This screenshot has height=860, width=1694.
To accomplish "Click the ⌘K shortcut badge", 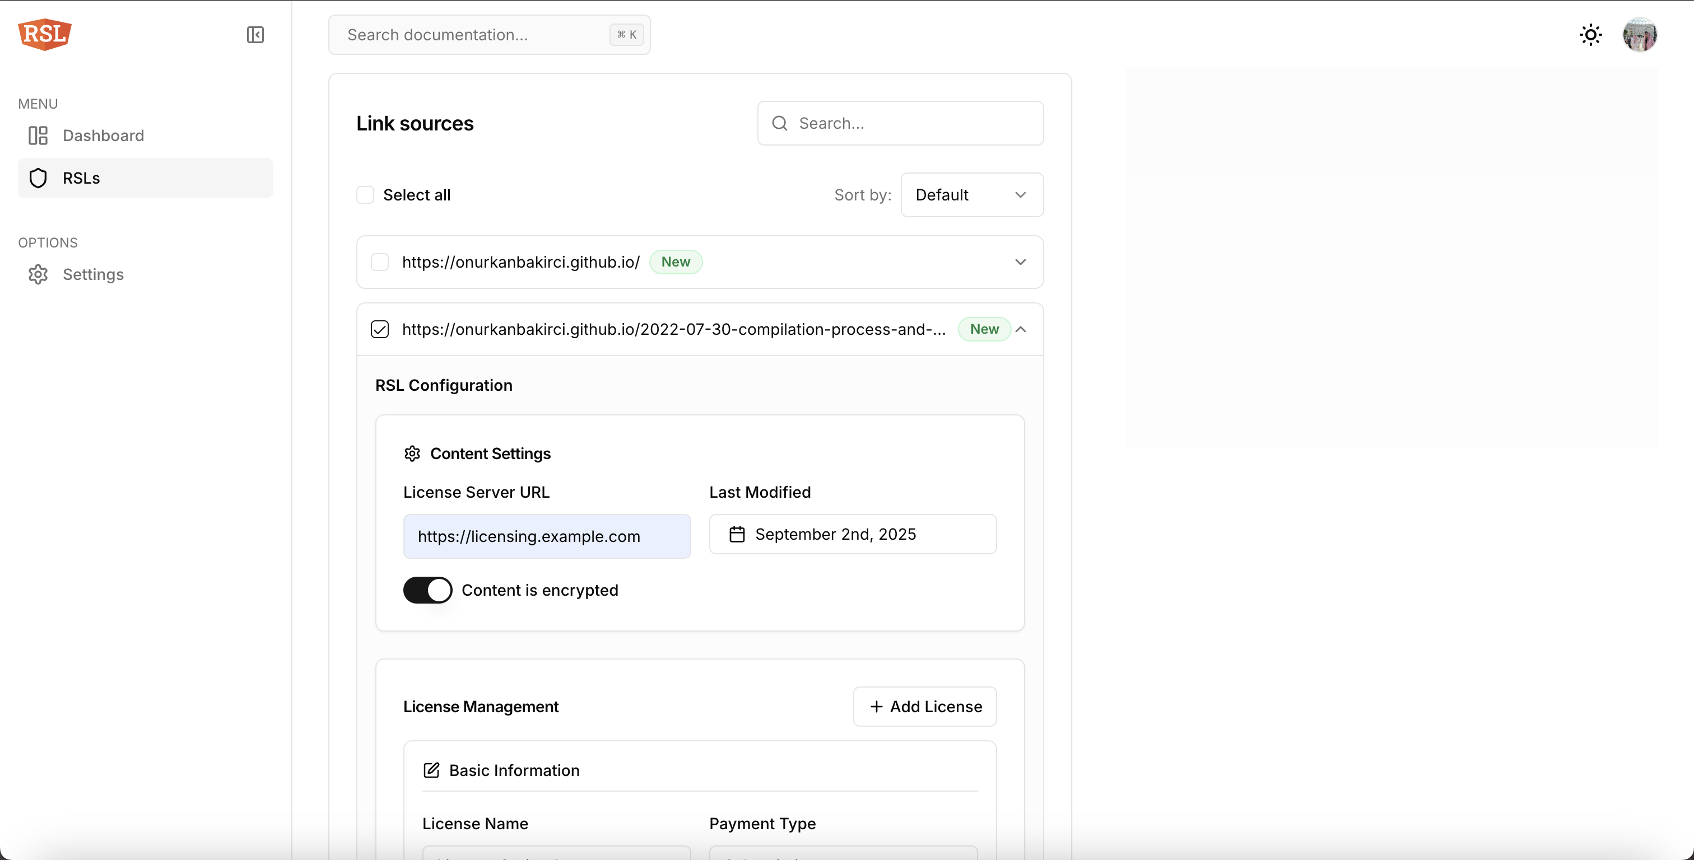I will [626, 35].
